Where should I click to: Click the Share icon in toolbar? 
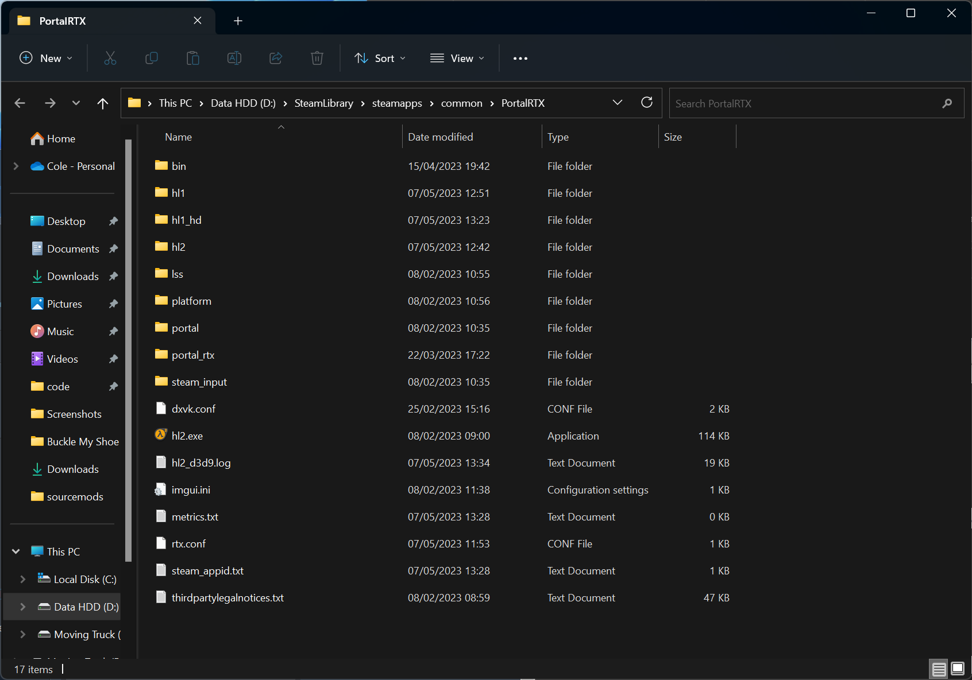(x=276, y=58)
